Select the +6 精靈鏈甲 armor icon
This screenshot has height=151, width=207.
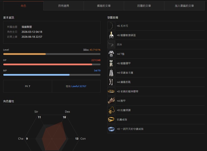pos(111,63)
